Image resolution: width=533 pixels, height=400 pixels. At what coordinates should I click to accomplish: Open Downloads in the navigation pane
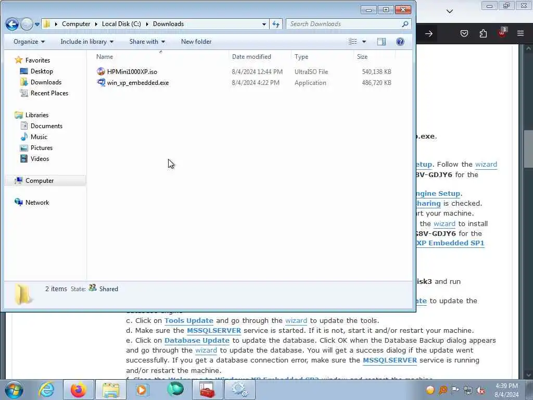pos(46,82)
